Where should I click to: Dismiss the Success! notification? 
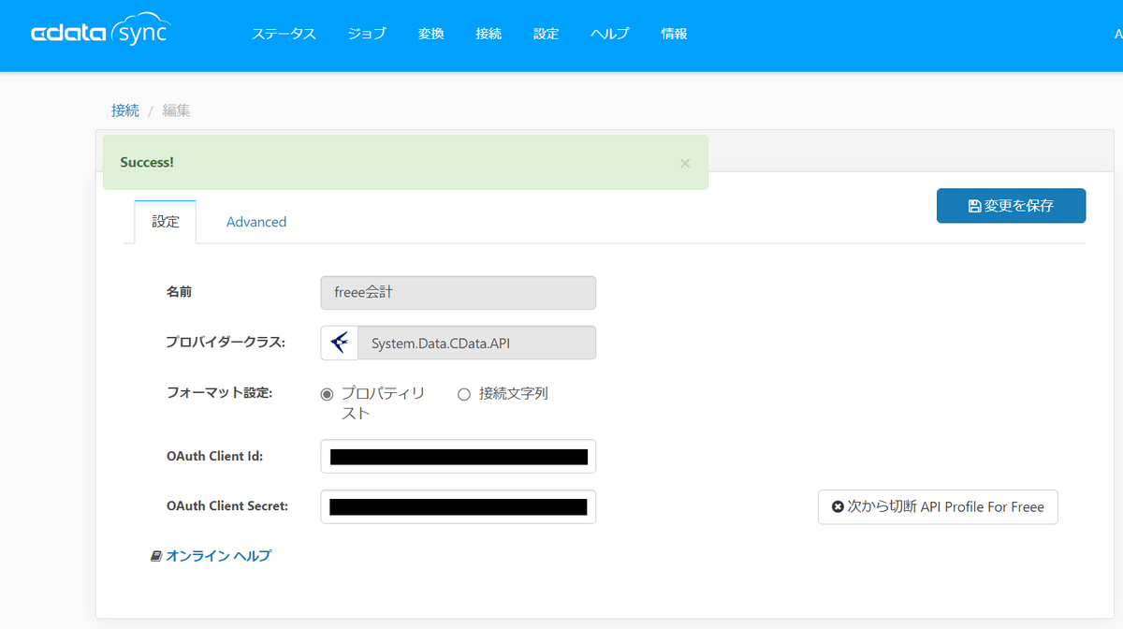click(685, 163)
